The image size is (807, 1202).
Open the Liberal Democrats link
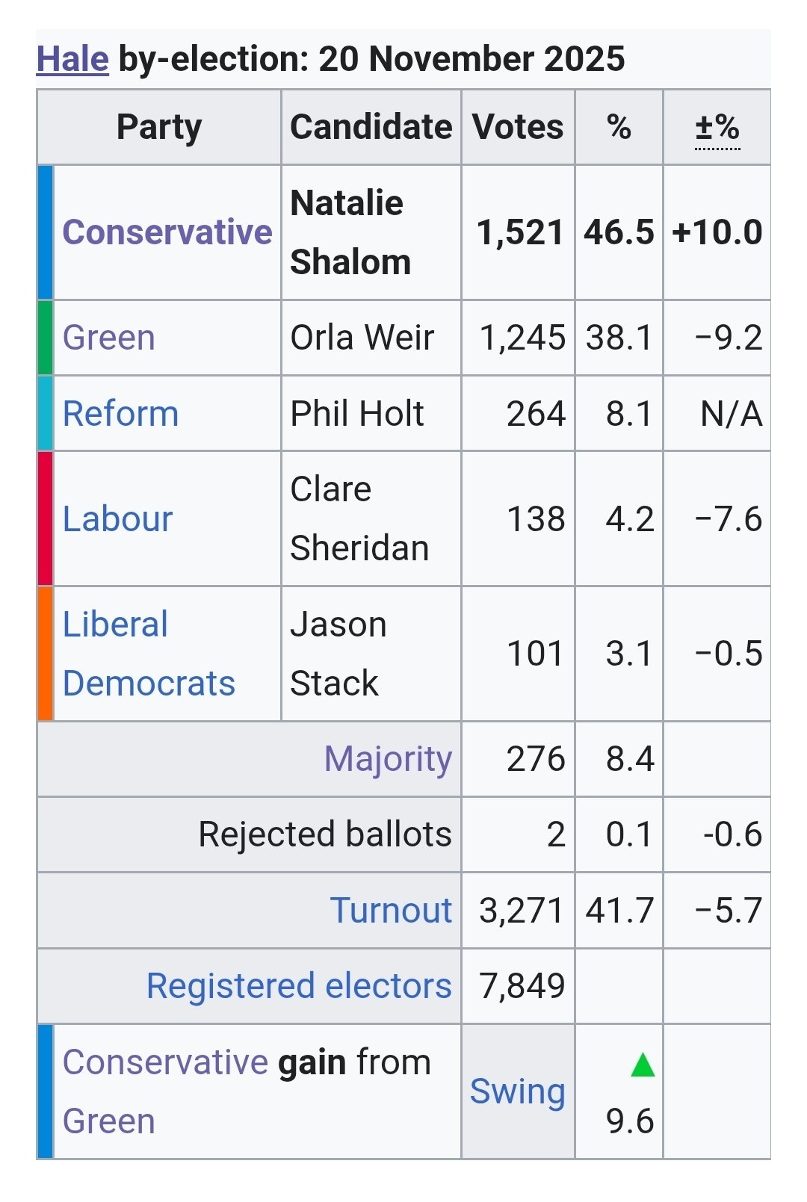pyautogui.click(x=148, y=654)
